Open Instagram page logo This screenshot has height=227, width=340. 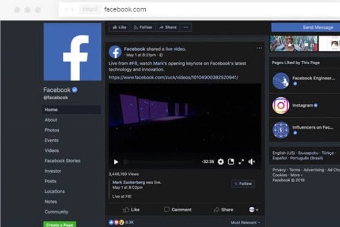click(x=281, y=106)
